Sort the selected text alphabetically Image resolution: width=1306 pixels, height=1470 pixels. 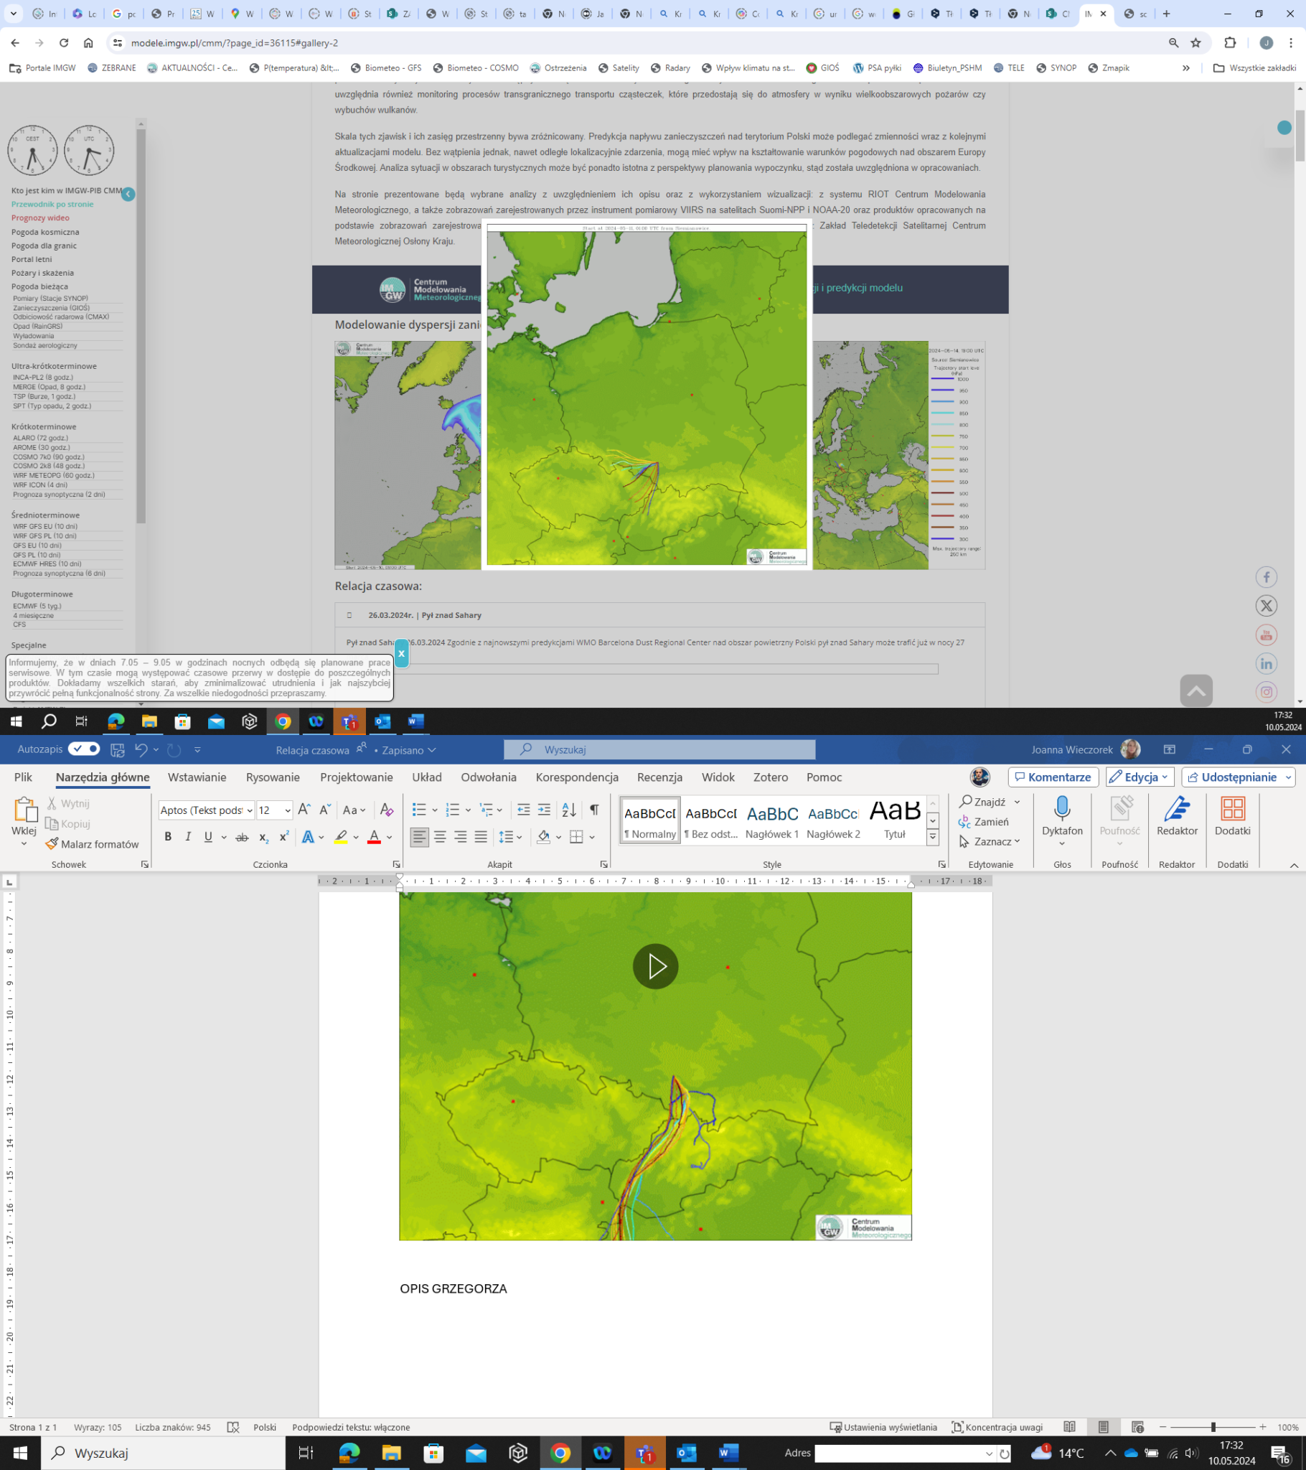(569, 810)
